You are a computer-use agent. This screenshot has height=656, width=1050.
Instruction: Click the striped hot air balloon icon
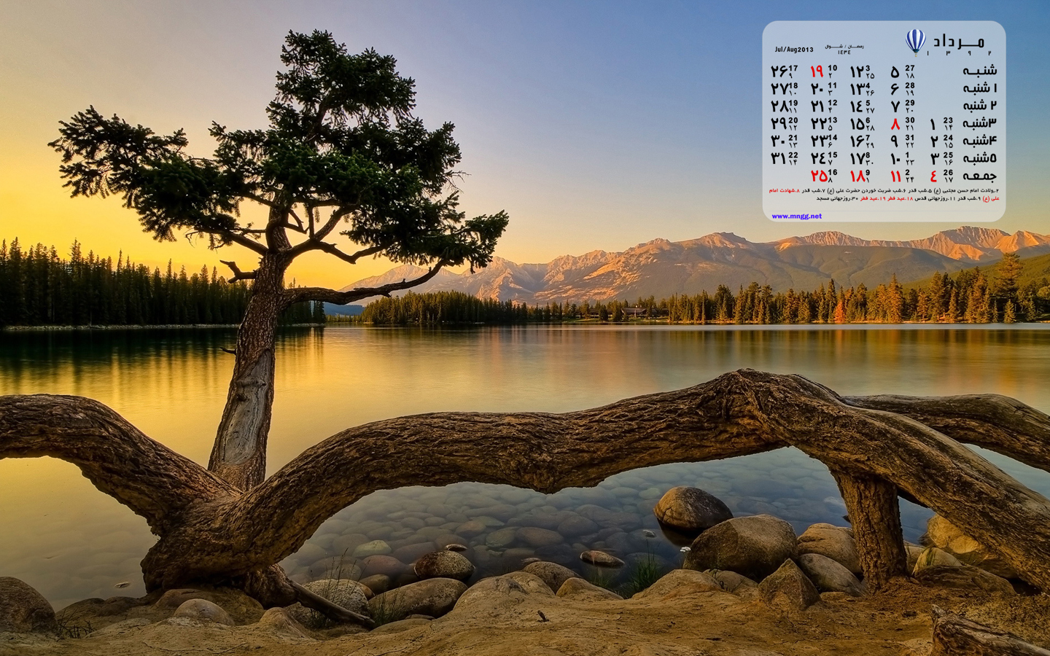[915, 42]
